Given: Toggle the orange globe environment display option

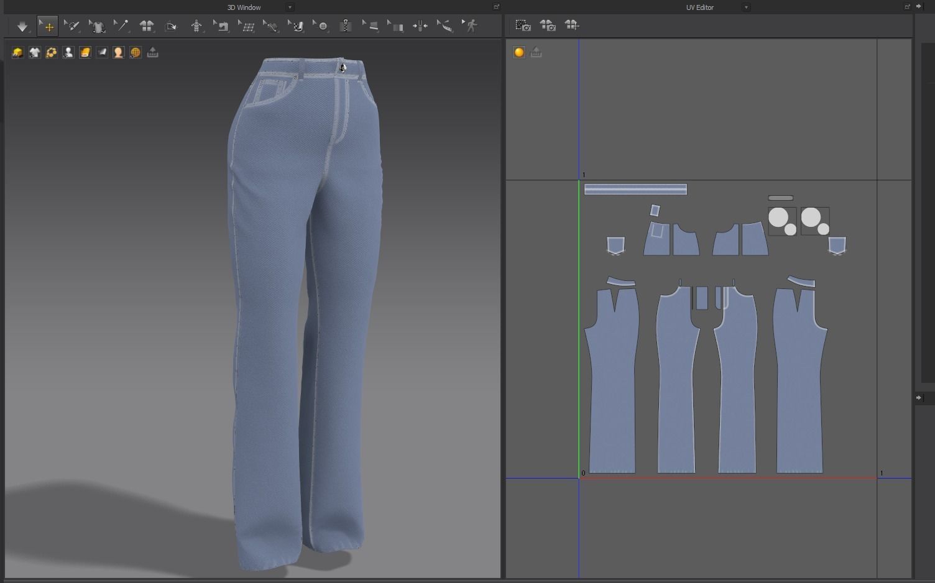Looking at the screenshot, I should pos(136,53).
